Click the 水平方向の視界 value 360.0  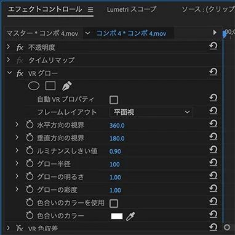point(117,125)
